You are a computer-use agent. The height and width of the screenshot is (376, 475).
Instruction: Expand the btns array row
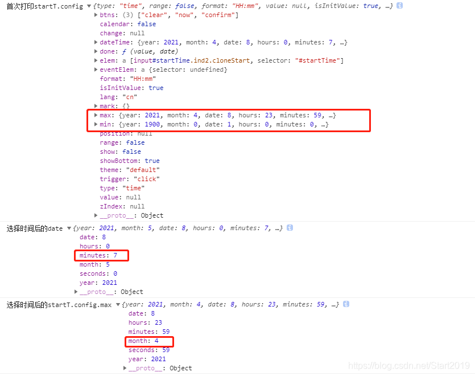[96, 15]
